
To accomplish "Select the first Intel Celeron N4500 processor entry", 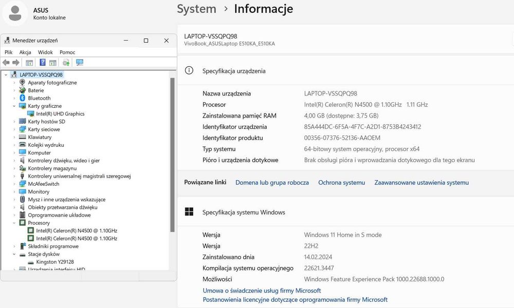I will tap(77, 230).
